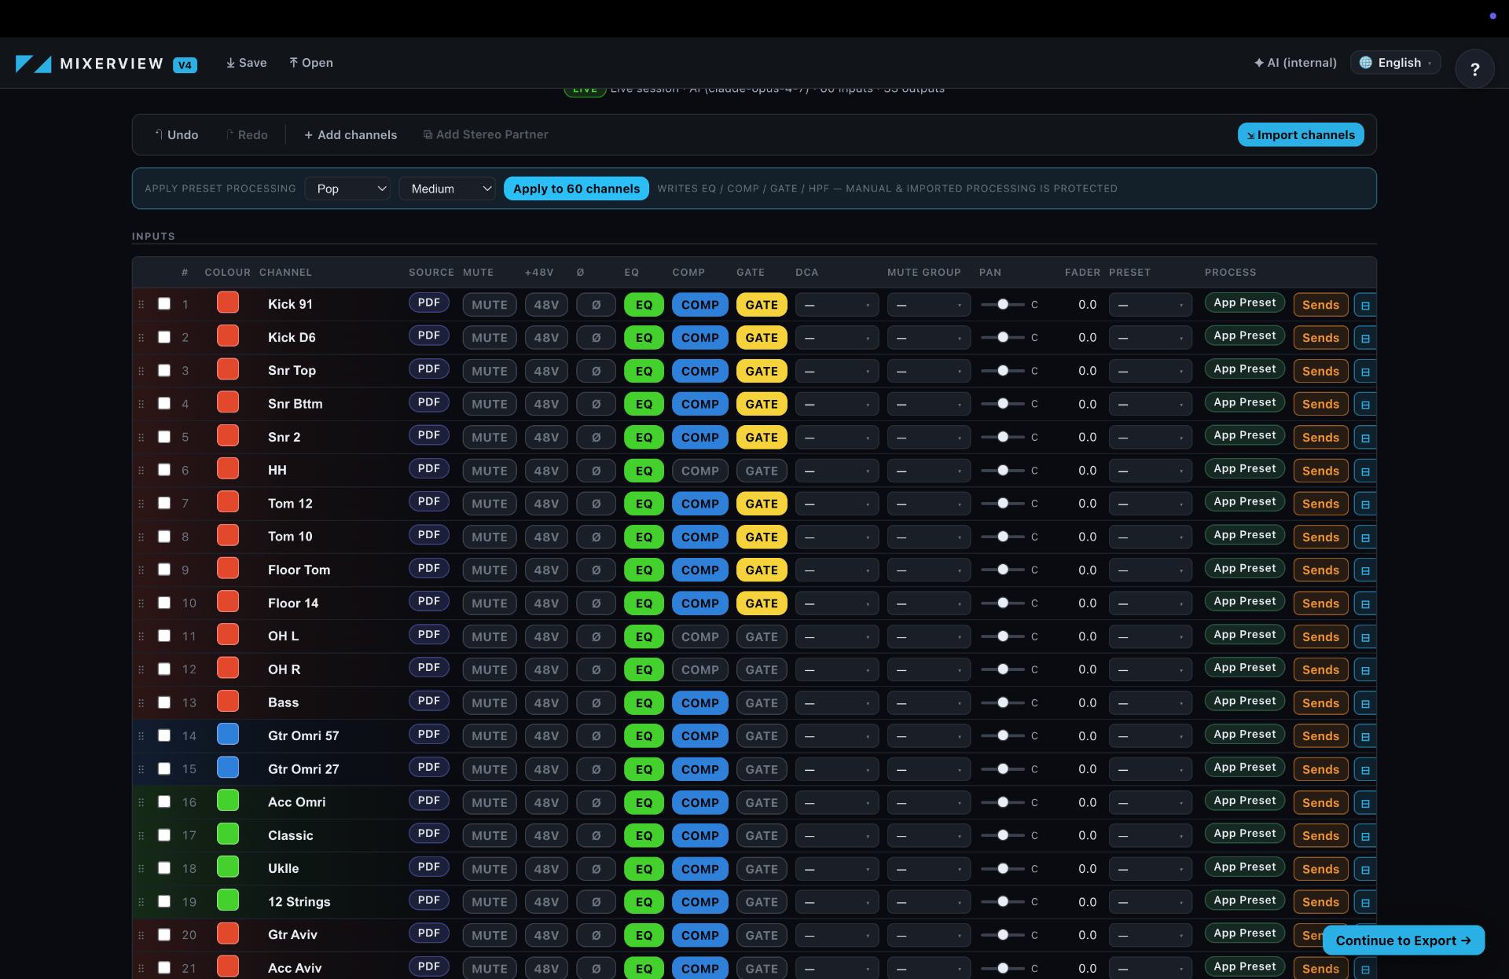Click the pan slider on Floor Tom
Image resolution: width=1509 pixels, height=979 pixels.
point(1003,570)
